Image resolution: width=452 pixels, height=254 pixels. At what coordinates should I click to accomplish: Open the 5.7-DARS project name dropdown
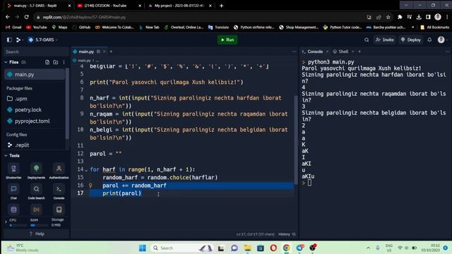coord(43,40)
